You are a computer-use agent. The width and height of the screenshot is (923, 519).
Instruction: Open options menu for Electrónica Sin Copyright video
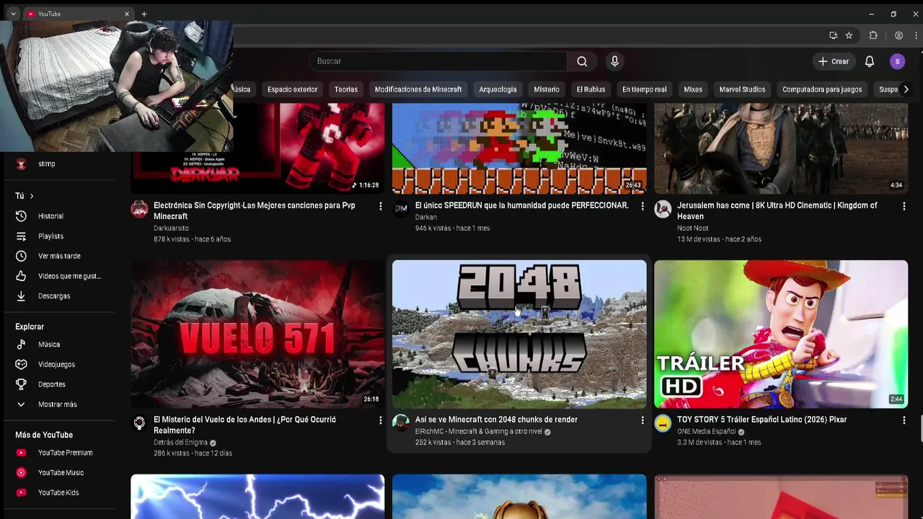point(381,206)
